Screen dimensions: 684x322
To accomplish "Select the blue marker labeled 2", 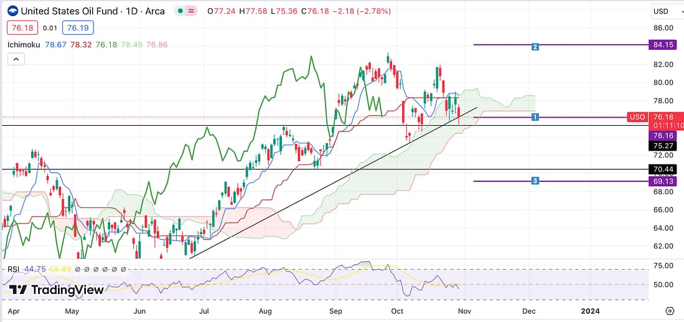I will coord(535,46).
